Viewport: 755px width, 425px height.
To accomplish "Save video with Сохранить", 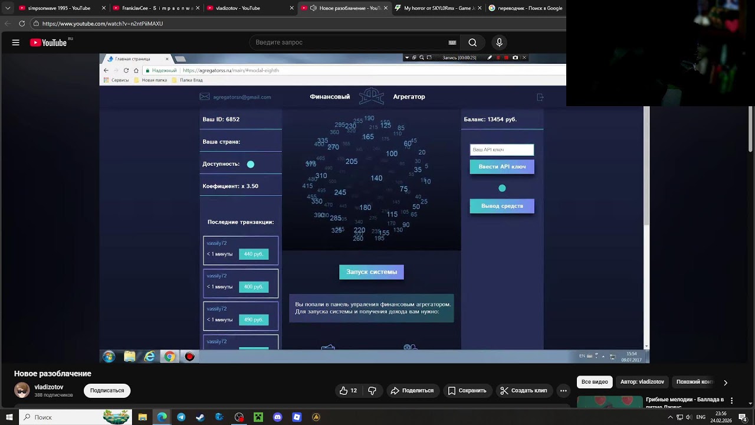I will (x=467, y=391).
